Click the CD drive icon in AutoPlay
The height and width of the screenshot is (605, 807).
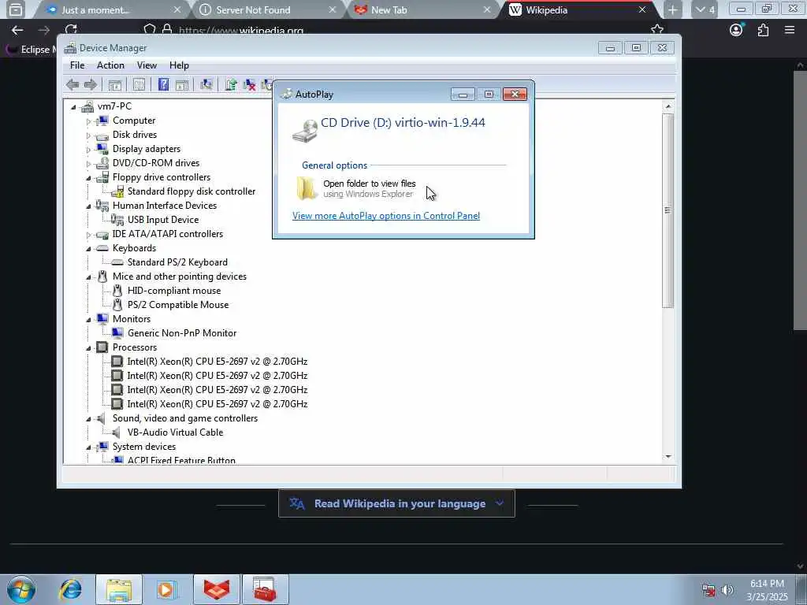(x=305, y=130)
